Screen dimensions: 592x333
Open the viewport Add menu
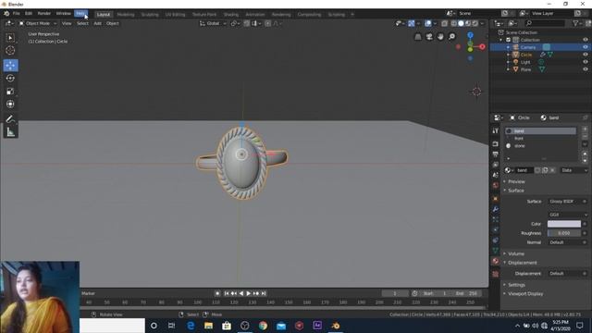pos(97,23)
